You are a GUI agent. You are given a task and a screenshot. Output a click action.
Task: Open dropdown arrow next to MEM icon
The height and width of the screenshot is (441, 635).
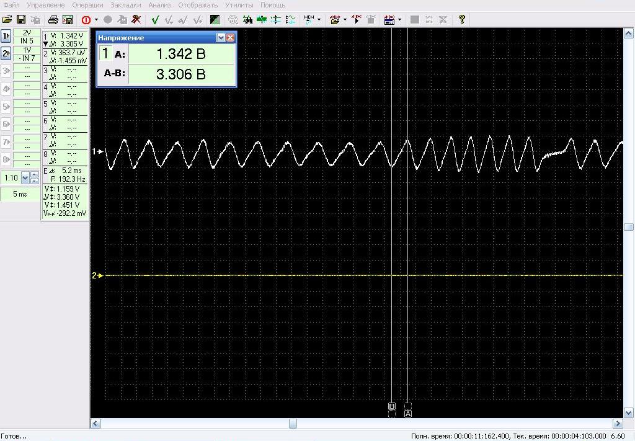(319, 19)
